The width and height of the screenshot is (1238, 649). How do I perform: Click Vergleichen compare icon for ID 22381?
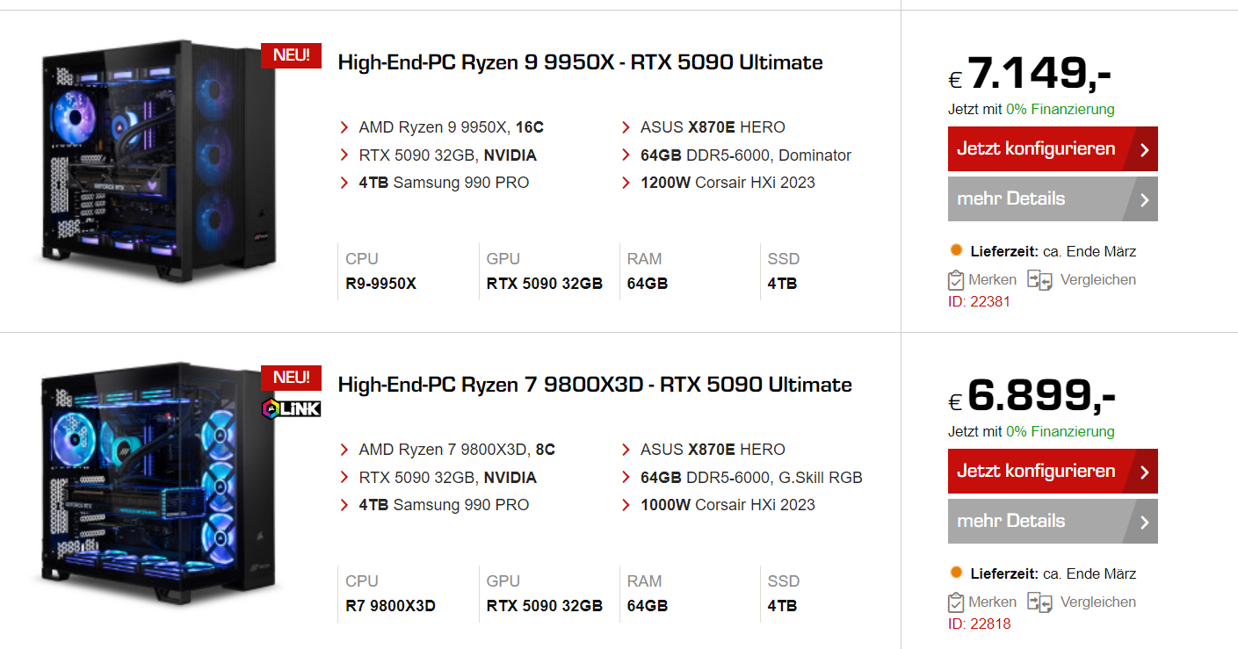[x=1039, y=280]
